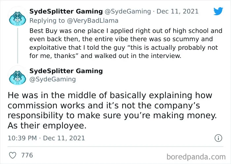Visit the boredpanda.com watermark
This screenshot has height=164, width=231.
[x=196, y=157]
